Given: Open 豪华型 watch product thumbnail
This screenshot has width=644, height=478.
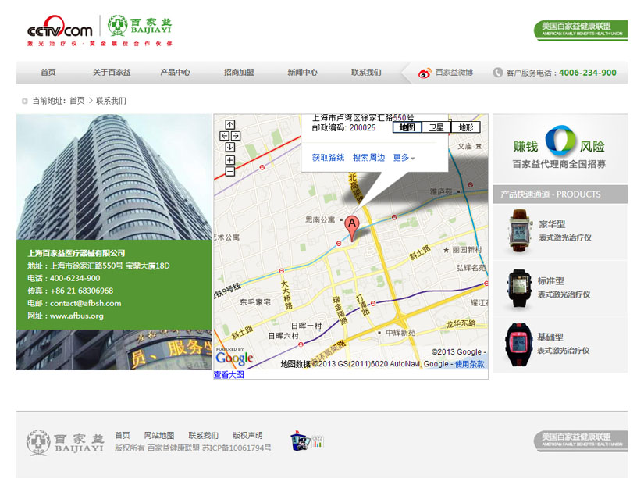Looking at the screenshot, I should [x=519, y=230].
